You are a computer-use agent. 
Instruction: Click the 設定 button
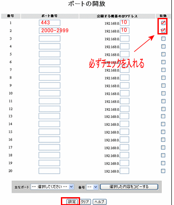[72, 202]
